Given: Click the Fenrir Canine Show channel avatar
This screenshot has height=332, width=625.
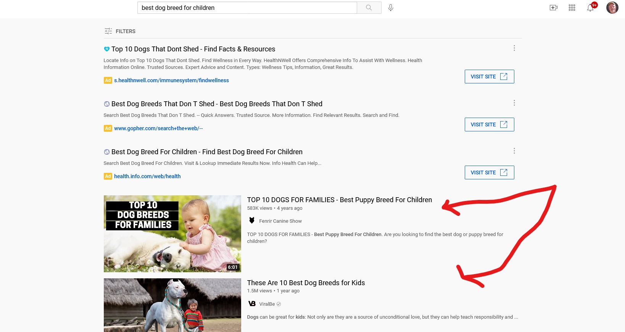Looking at the screenshot, I should pyautogui.click(x=252, y=220).
